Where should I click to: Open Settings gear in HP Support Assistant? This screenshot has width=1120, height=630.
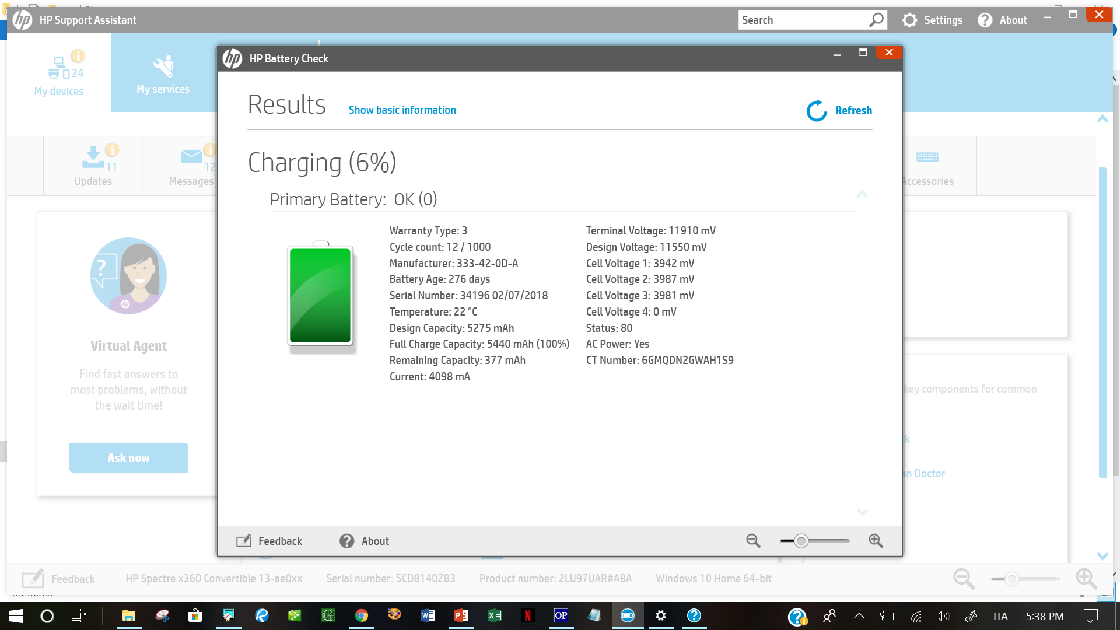(x=932, y=20)
